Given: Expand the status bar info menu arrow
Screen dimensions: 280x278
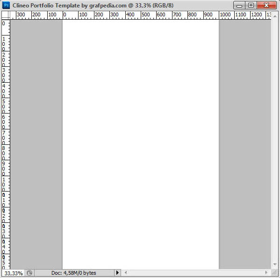Looking at the screenshot, I should (117, 273).
